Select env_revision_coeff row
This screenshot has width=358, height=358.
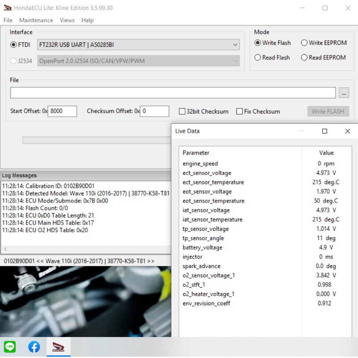coord(265,303)
